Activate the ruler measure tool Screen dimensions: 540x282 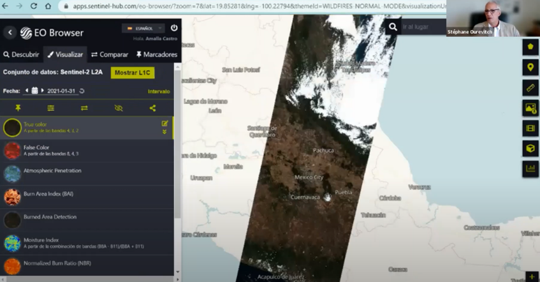click(x=530, y=87)
